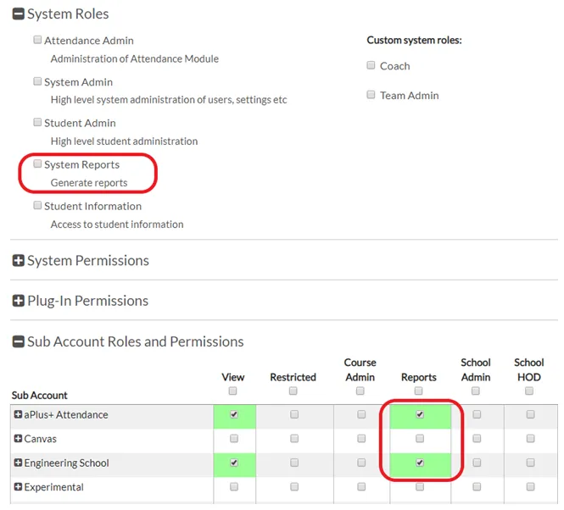Screen dimensions: 564x510
Task: Click the Student Information label
Action: click(92, 207)
